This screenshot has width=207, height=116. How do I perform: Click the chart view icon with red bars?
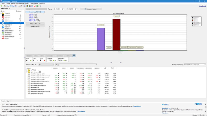(35, 6)
